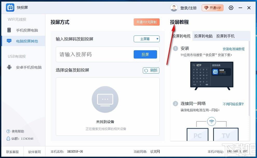
Task: Click the tutorial panel vertical scrollbar
Action: click(x=249, y=78)
